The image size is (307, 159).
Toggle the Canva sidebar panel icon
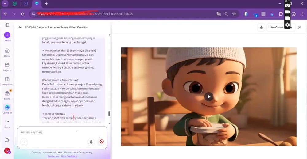click(x=7, y=25)
